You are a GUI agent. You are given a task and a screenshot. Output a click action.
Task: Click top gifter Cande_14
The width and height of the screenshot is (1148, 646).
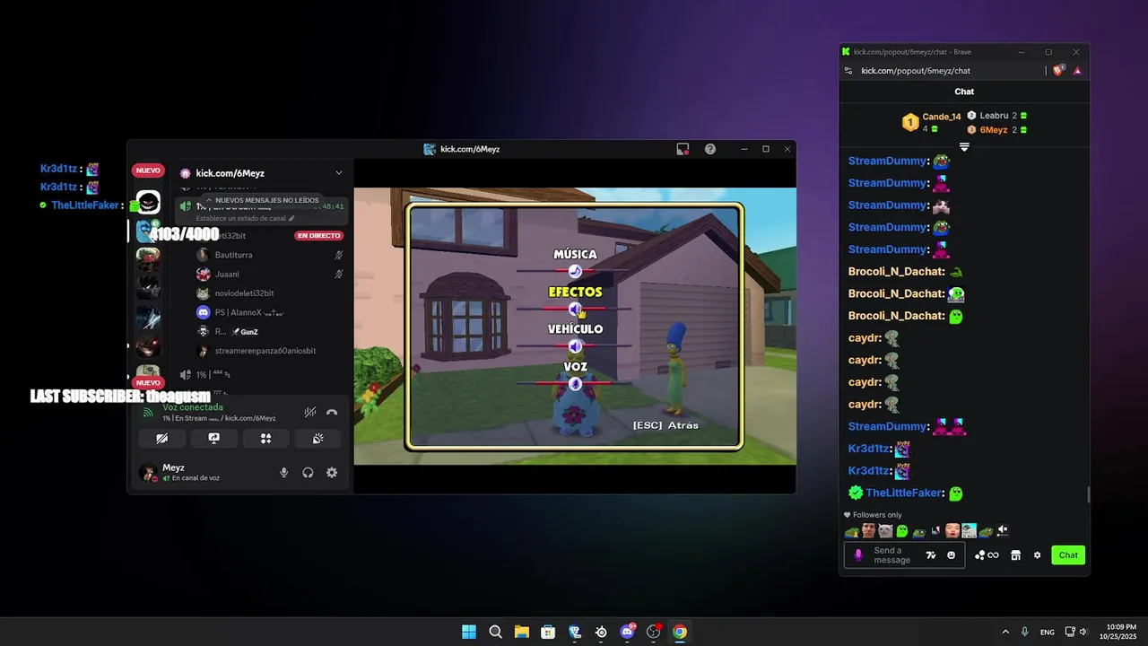point(941,117)
